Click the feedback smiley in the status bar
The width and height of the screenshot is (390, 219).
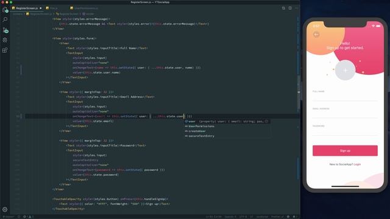click(x=288, y=217)
